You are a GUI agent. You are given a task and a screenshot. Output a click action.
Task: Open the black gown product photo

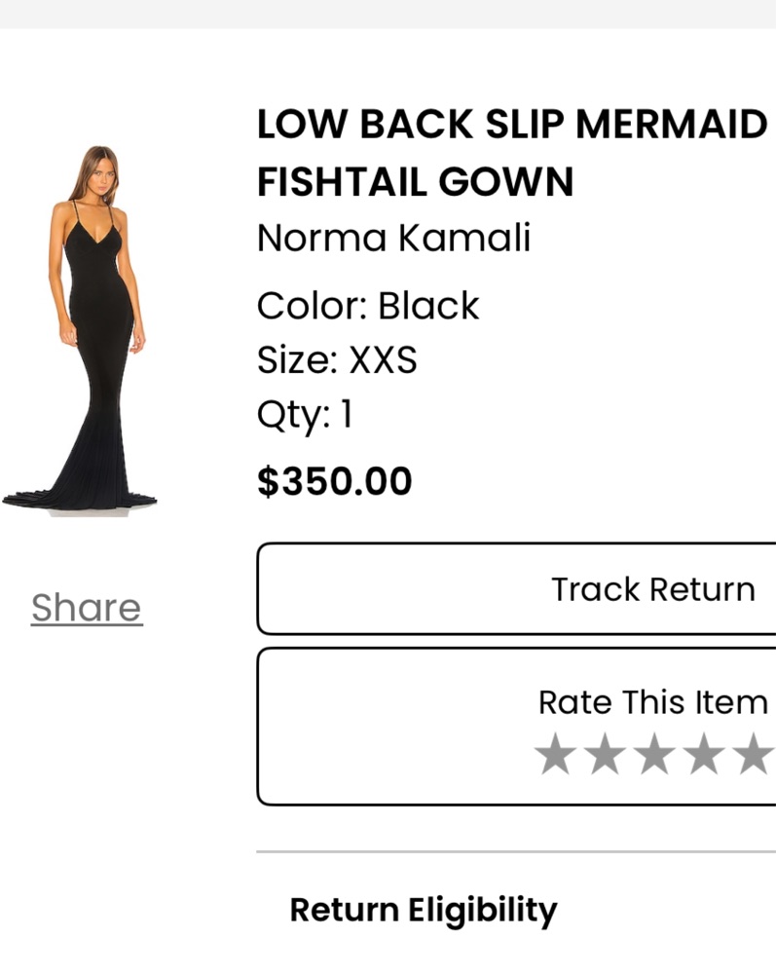pos(83,331)
